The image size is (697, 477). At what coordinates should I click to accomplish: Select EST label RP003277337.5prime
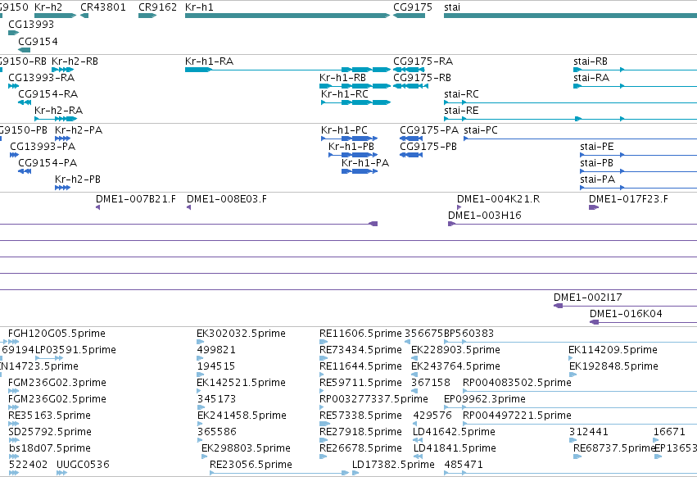pyautogui.click(x=373, y=398)
